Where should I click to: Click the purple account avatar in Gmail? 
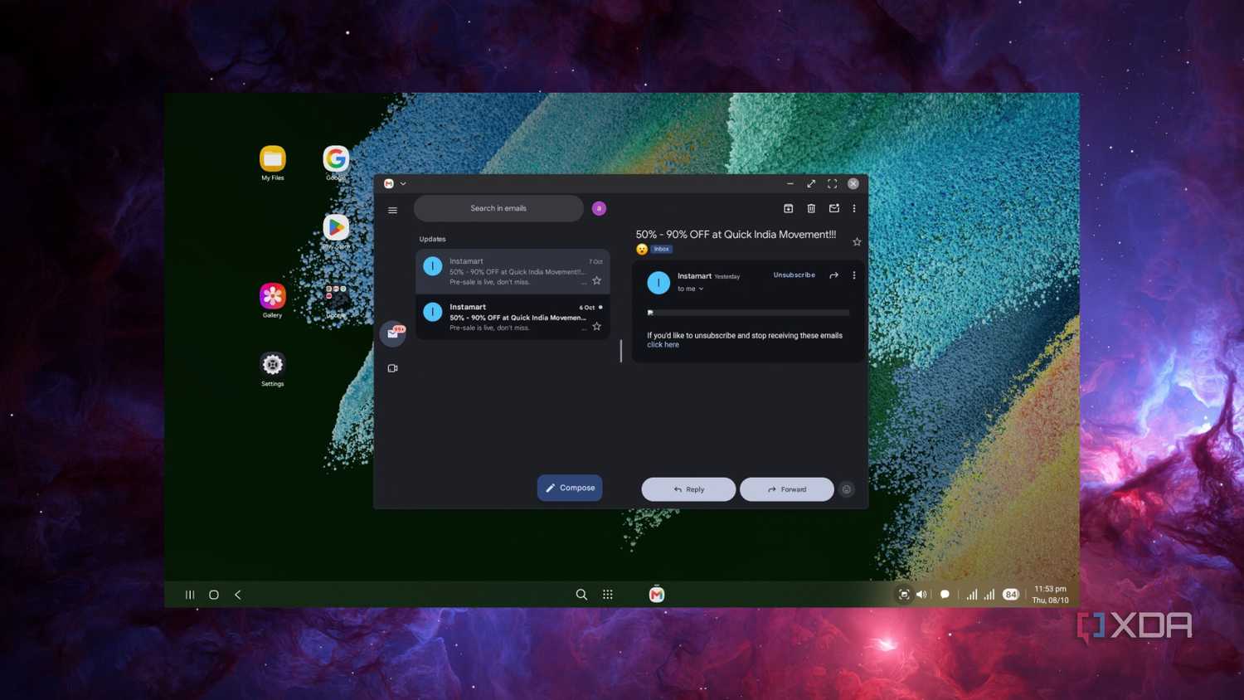(599, 208)
